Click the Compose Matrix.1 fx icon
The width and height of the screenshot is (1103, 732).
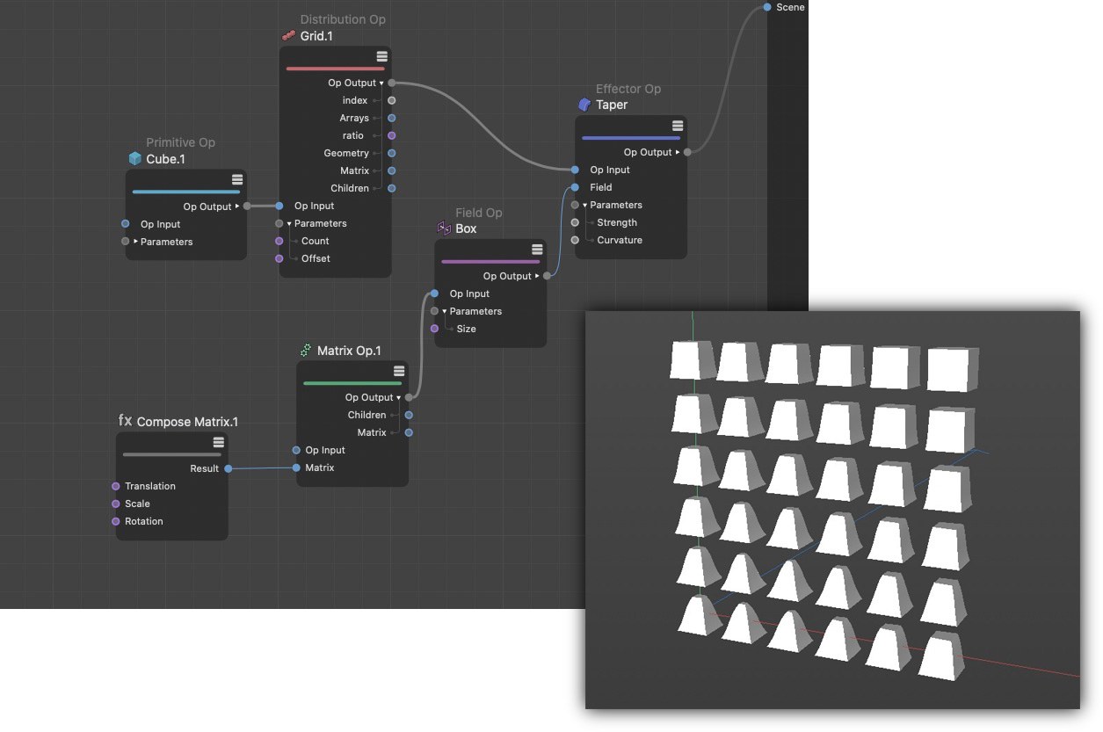[126, 421]
